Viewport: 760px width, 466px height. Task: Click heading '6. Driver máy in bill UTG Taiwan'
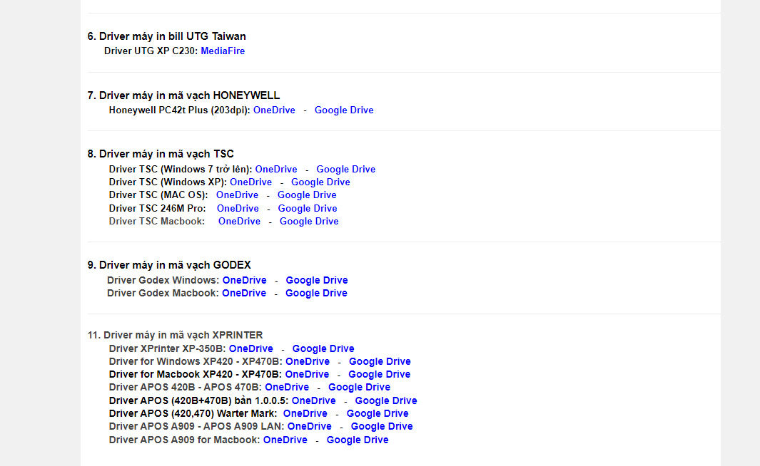coord(167,36)
